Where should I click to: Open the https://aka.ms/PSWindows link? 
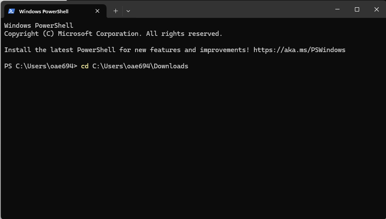pyautogui.click(x=299, y=50)
